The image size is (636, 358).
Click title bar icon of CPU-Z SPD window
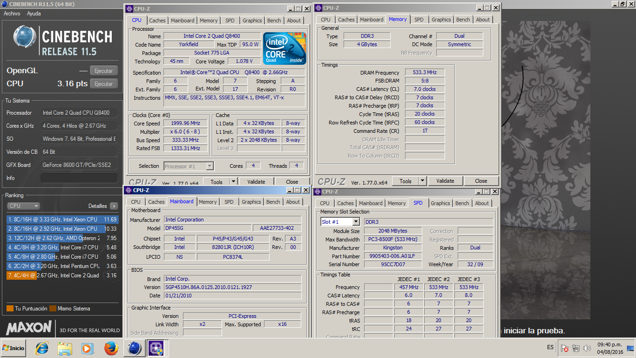point(318,192)
